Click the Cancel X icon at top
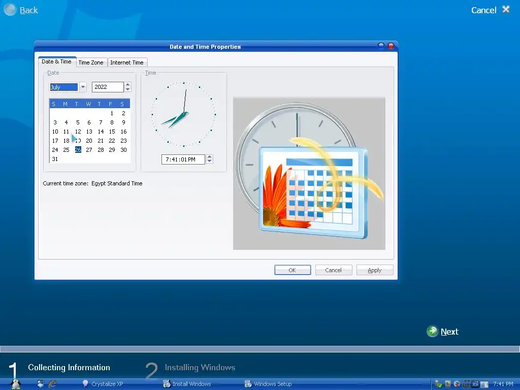Image resolution: width=520 pixels, height=390 pixels. 506,9
